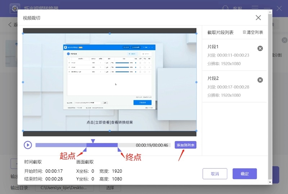This screenshot has height=194, width=288.
Task: Click the trash icon beside 清空列表
Action: 244,32
